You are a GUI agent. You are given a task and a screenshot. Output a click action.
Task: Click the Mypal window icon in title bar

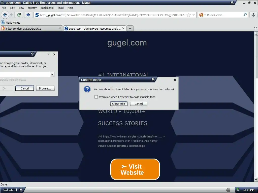[3, 3]
